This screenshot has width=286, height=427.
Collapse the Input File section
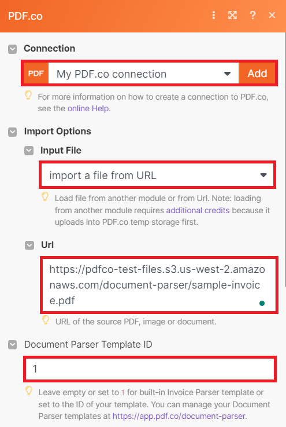click(x=29, y=151)
